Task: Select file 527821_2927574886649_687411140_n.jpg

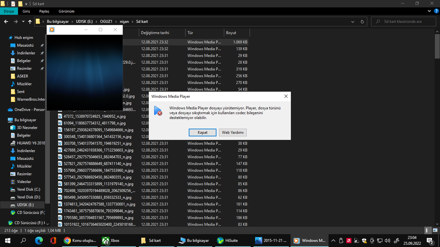Action: click(x=98, y=164)
